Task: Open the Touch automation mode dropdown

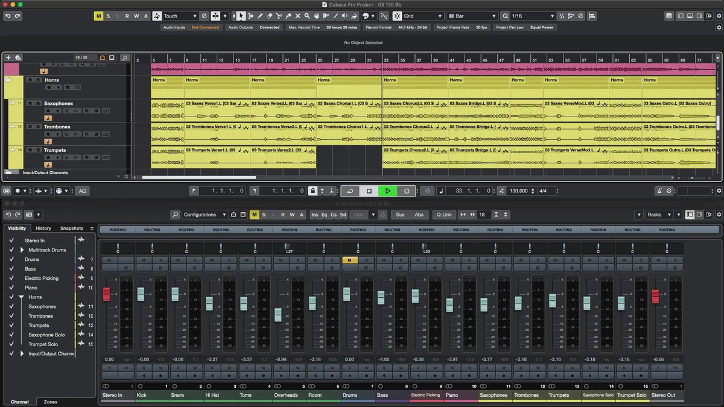Action: [180, 16]
